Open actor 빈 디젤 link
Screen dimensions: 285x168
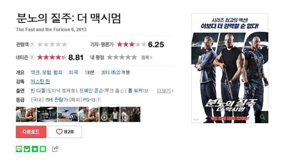click(38, 91)
